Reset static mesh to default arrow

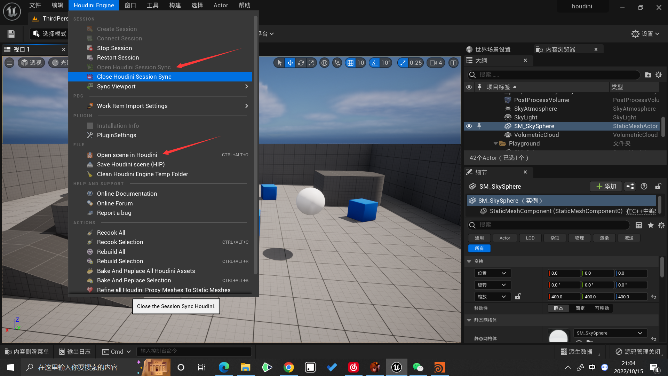pos(654,338)
